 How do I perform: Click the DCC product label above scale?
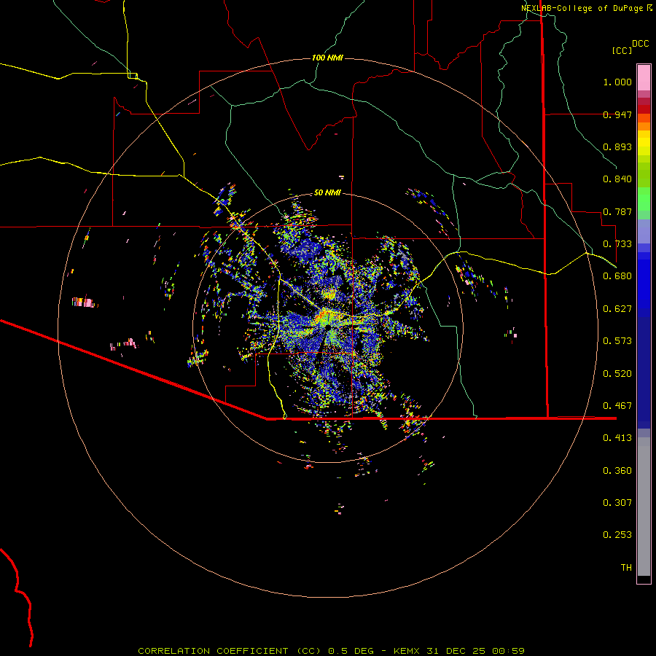(x=640, y=44)
